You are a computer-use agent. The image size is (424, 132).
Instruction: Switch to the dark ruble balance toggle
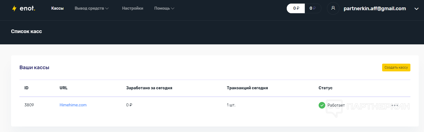[x=313, y=9]
